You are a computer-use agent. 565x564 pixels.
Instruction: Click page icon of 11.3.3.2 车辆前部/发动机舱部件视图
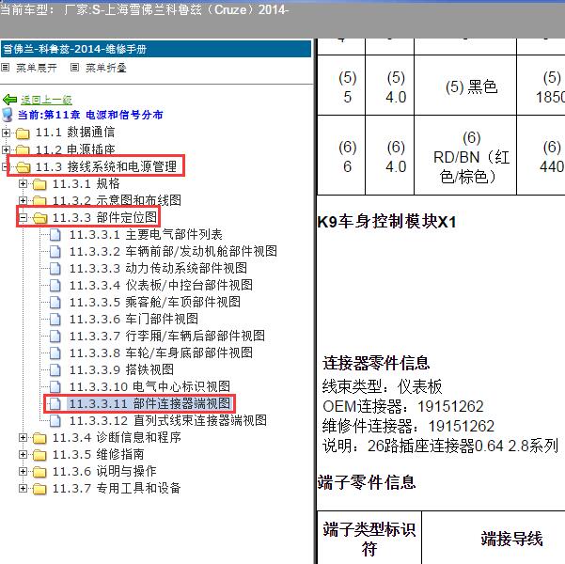pyautogui.click(x=55, y=252)
